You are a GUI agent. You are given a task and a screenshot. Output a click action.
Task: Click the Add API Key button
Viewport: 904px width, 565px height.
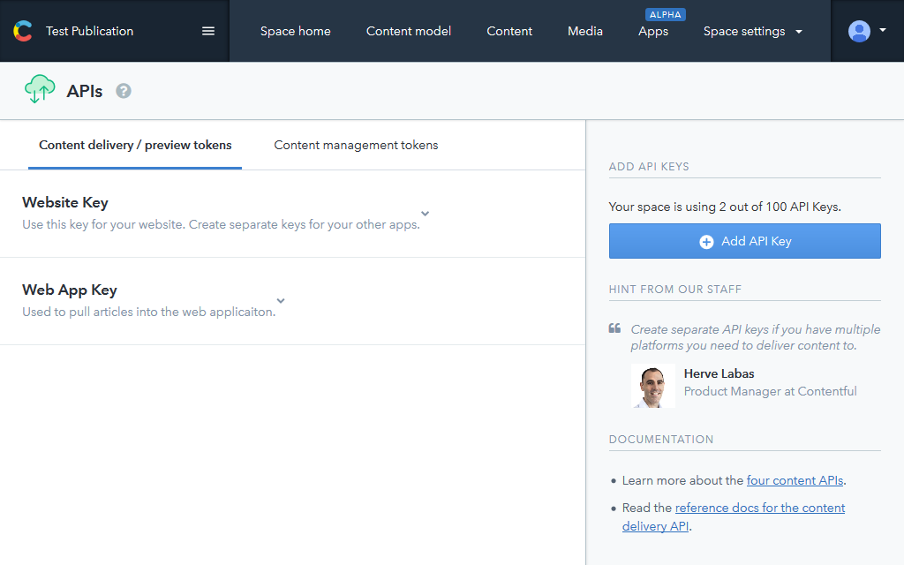(x=744, y=241)
